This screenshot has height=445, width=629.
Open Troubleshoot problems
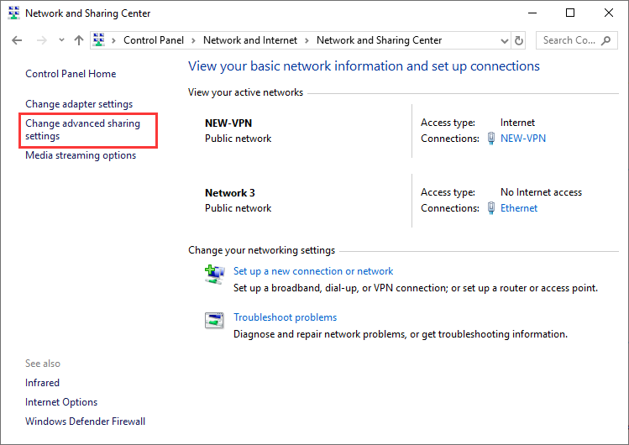tap(286, 317)
